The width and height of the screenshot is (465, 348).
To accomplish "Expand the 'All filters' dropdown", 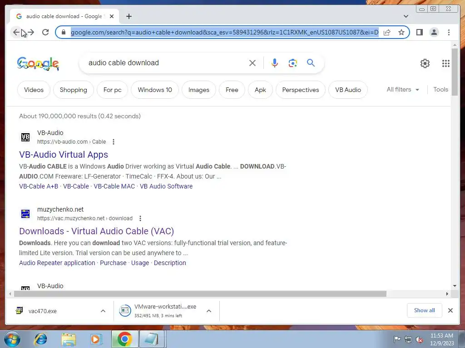I will coord(403,89).
